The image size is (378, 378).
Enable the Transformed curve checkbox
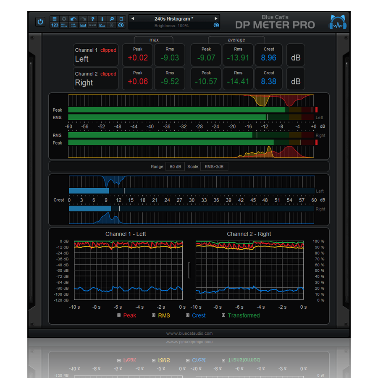coord(223,315)
